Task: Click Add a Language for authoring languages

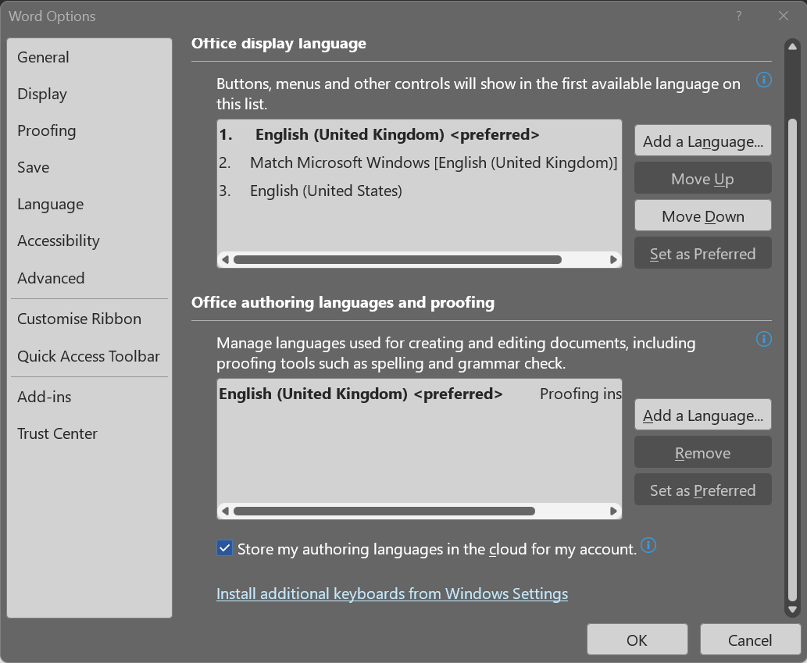Action: (702, 415)
